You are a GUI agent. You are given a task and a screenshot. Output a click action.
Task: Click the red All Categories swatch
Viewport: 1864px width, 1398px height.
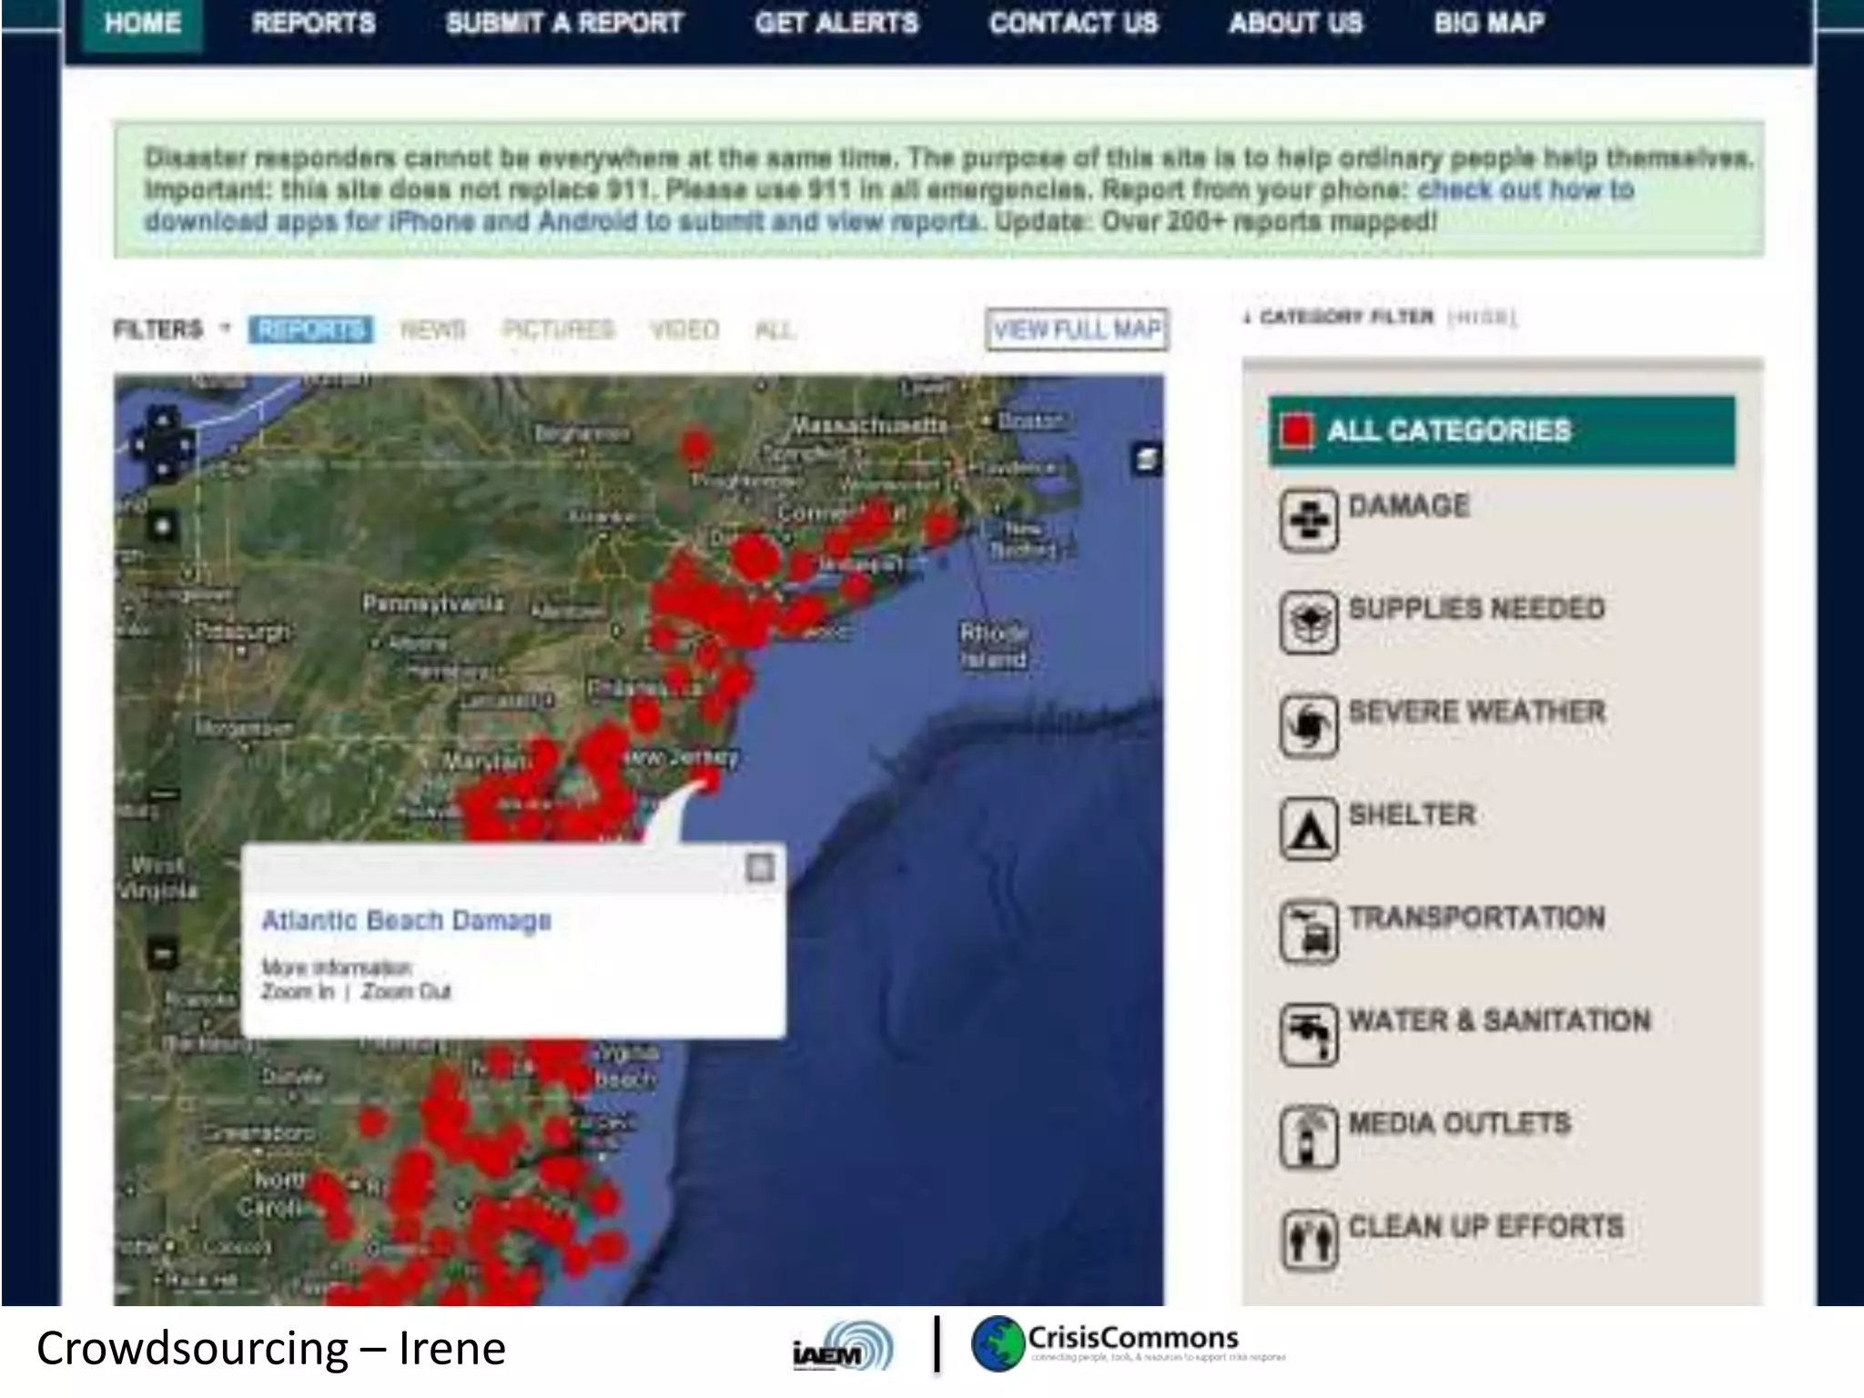tap(1296, 431)
